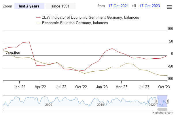Click the left navigator range handle

pos(157,101)
